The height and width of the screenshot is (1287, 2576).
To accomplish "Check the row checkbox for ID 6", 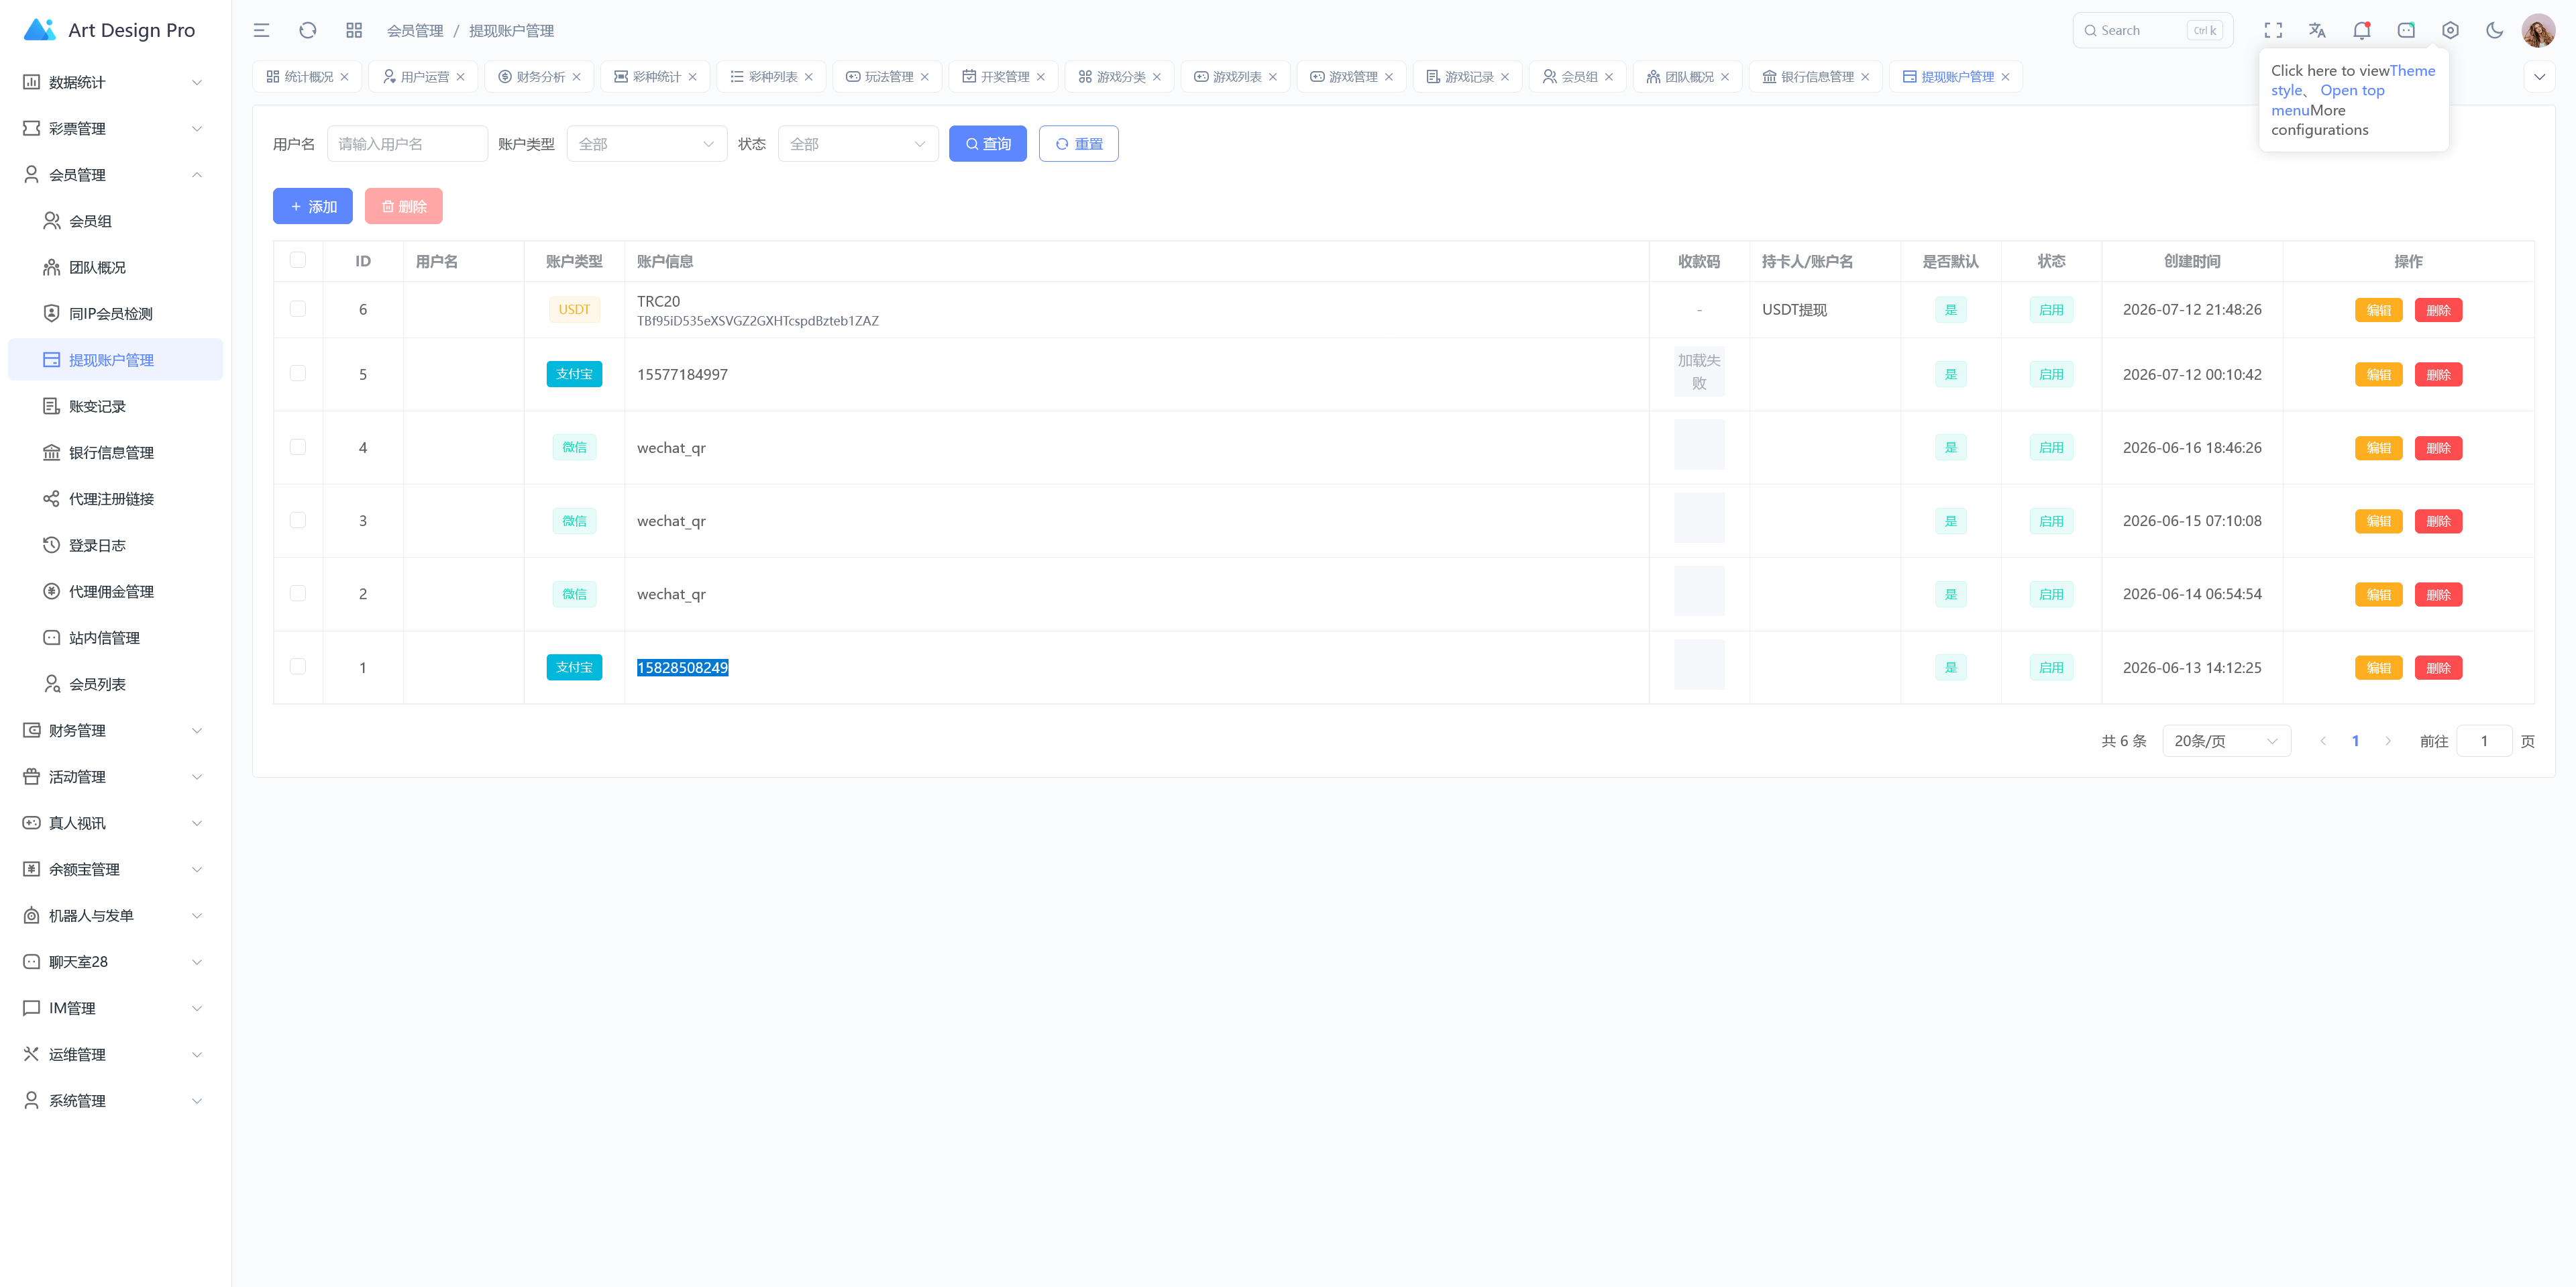I will [x=298, y=309].
